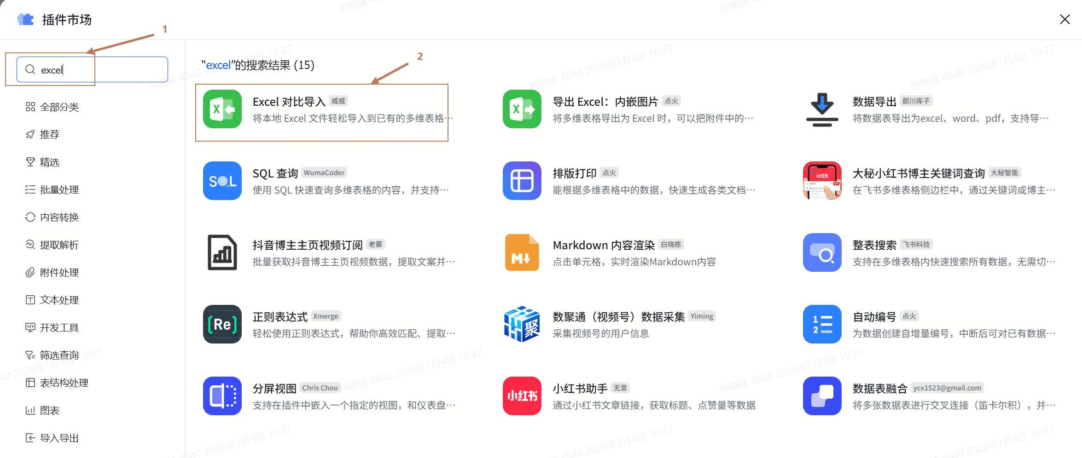Switch to the 批量处理 category
This screenshot has width=1082, height=458.
pos(59,190)
